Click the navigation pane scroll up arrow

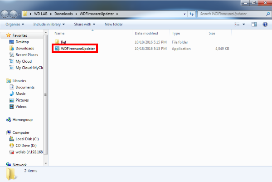point(46,32)
